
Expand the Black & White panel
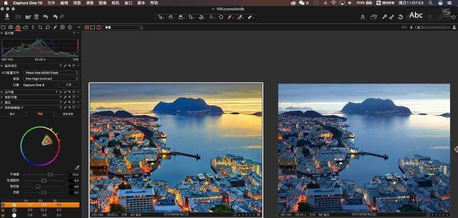[x=2, y=103]
